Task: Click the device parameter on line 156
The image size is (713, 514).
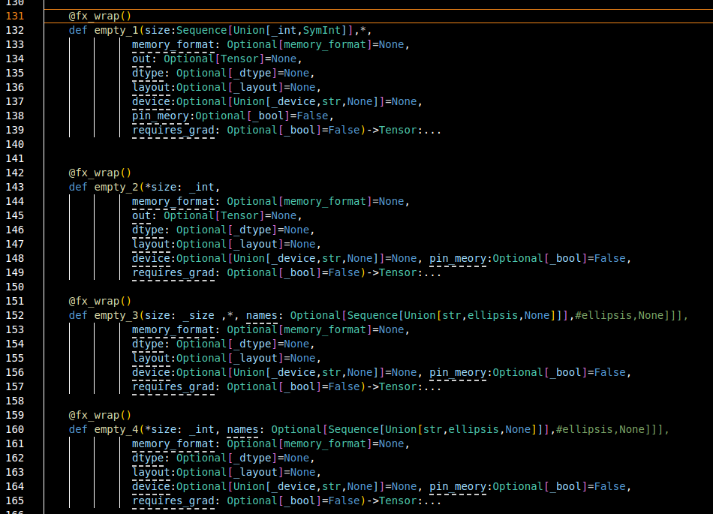Action: pyautogui.click(x=150, y=372)
